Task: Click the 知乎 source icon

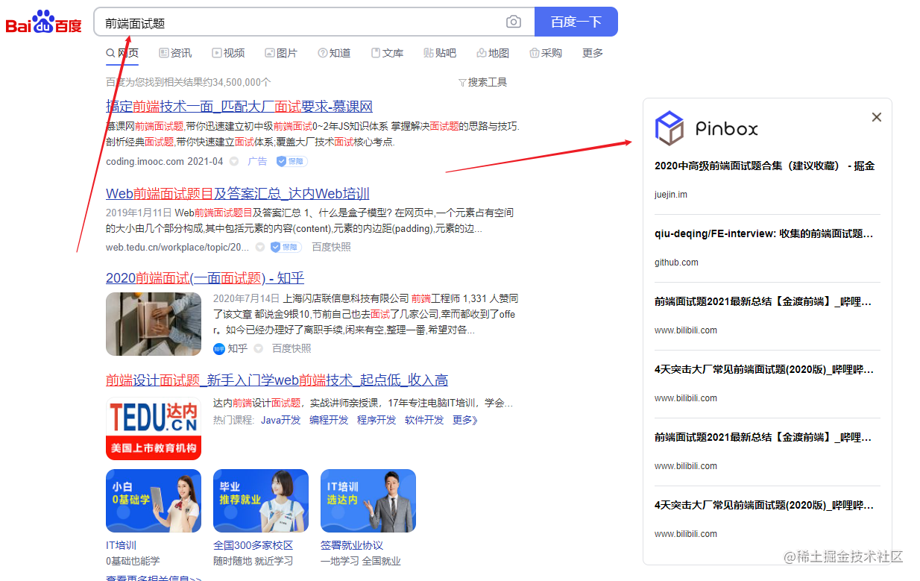Action: coord(219,348)
